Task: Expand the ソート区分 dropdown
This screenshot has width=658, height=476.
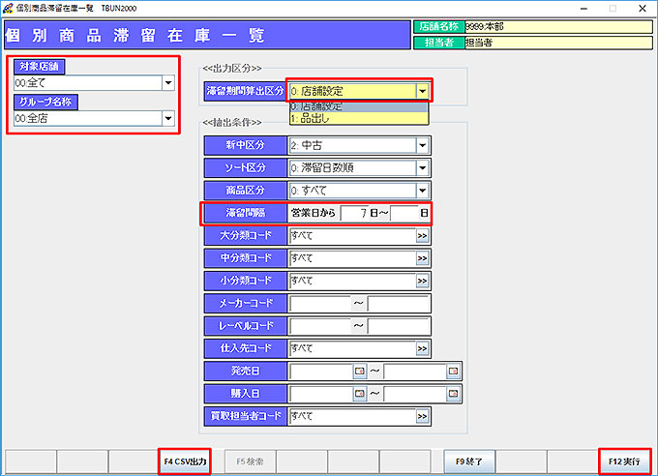Action: pyautogui.click(x=423, y=168)
